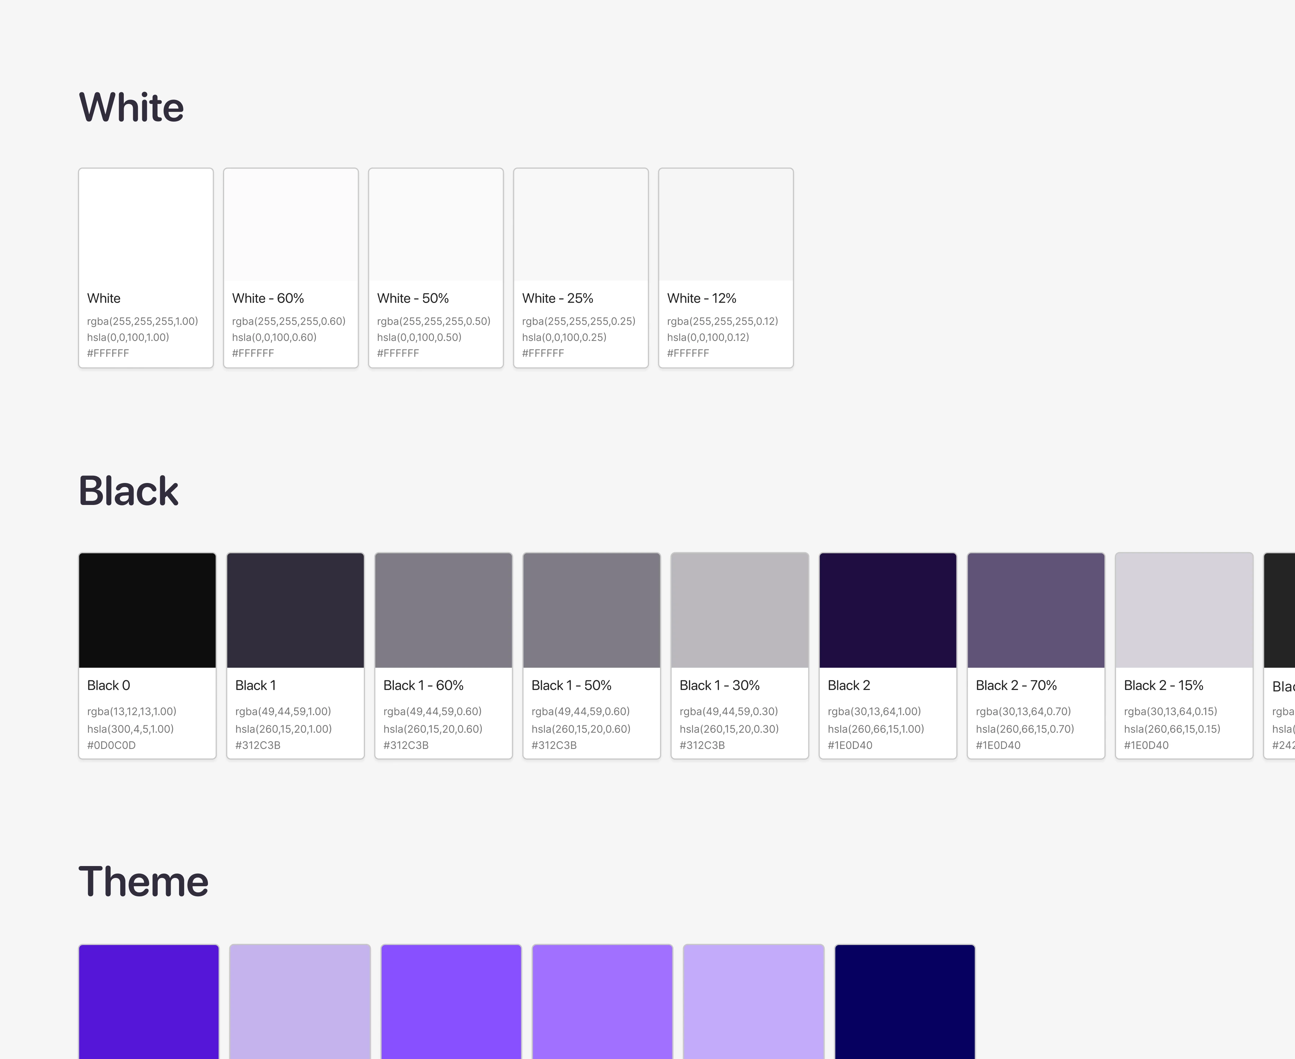Choose the White - 50% swatch color area
Screen dimensions: 1295x1059
[436, 224]
